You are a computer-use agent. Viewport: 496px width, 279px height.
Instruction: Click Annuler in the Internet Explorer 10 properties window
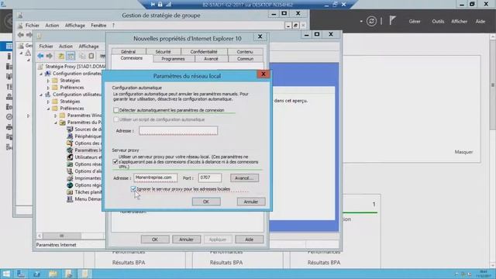coord(186,239)
